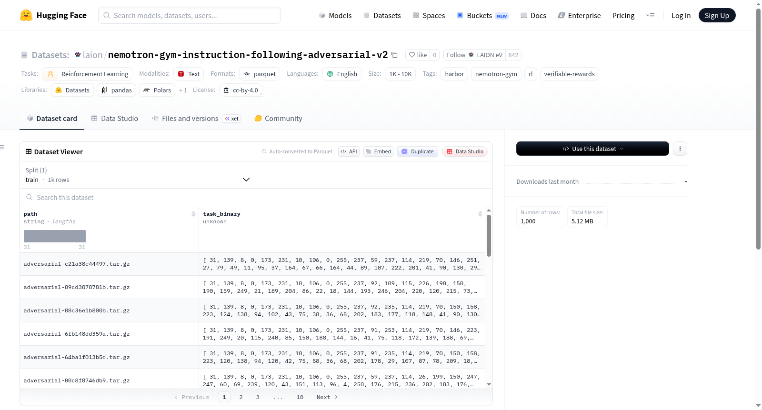This screenshot has height=410, width=762.
Task: Sort the task_binary column
Action: tap(480, 214)
